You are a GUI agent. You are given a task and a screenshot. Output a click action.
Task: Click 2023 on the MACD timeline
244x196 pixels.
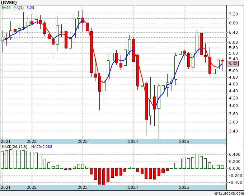coord(83,187)
